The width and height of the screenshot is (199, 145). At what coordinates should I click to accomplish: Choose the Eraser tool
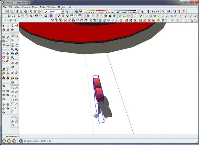pyautogui.click(x=8, y=30)
